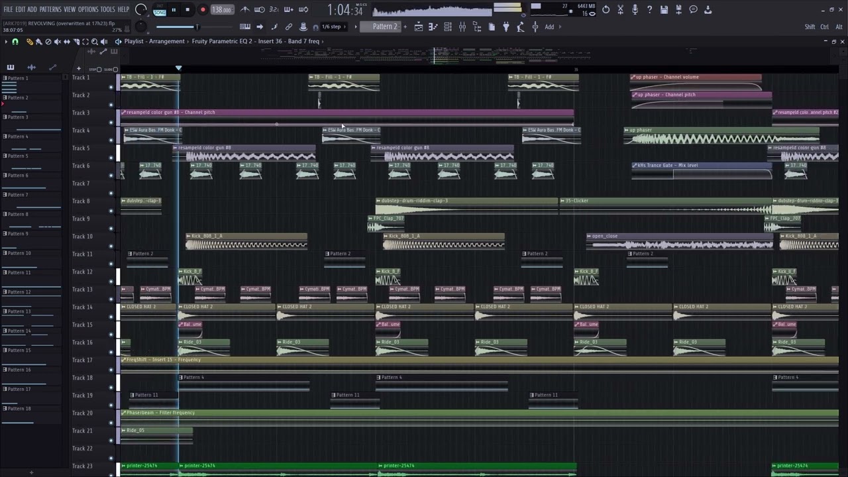The width and height of the screenshot is (848, 477).
Task: Stop playback with the stop button
Action: click(x=187, y=10)
